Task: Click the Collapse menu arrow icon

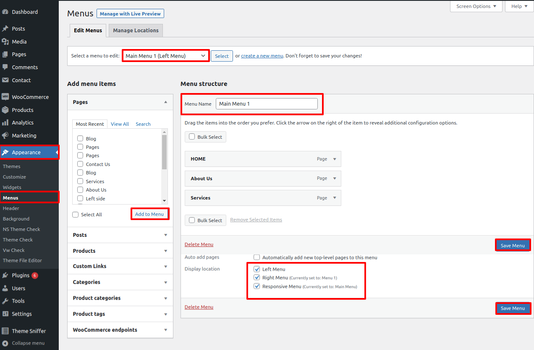Action: (5, 343)
